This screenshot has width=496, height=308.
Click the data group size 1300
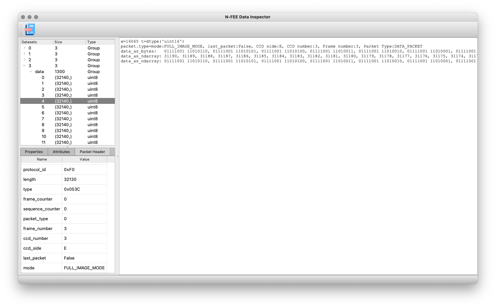[x=60, y=71]
